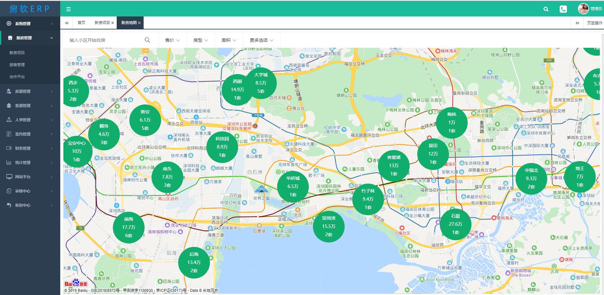
Task: Open the 售价 filter dropdown
Action: pos(172,40)
